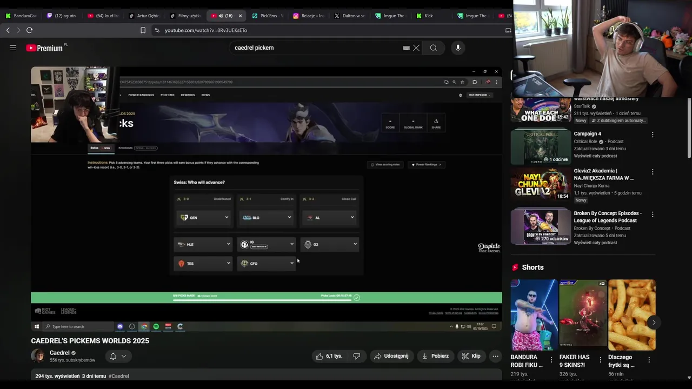The width and height of the screenshot is (692, 389).
Task: Close the active YouTube (16) tab
Action: point(240,16)
